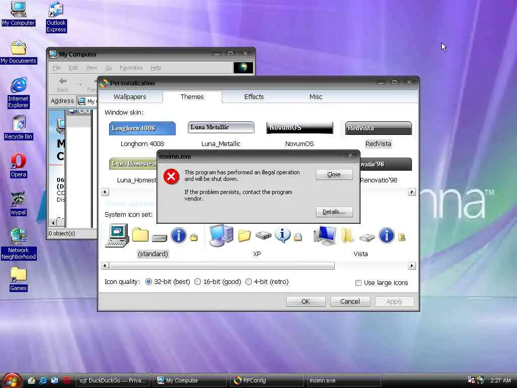
Task: Switch to the Misc tab
Action: tap(316, 96)
